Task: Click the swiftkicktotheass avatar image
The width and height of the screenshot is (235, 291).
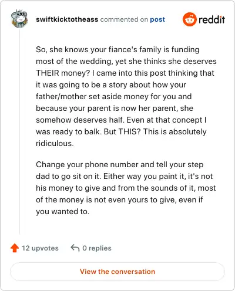Action: 19,19
